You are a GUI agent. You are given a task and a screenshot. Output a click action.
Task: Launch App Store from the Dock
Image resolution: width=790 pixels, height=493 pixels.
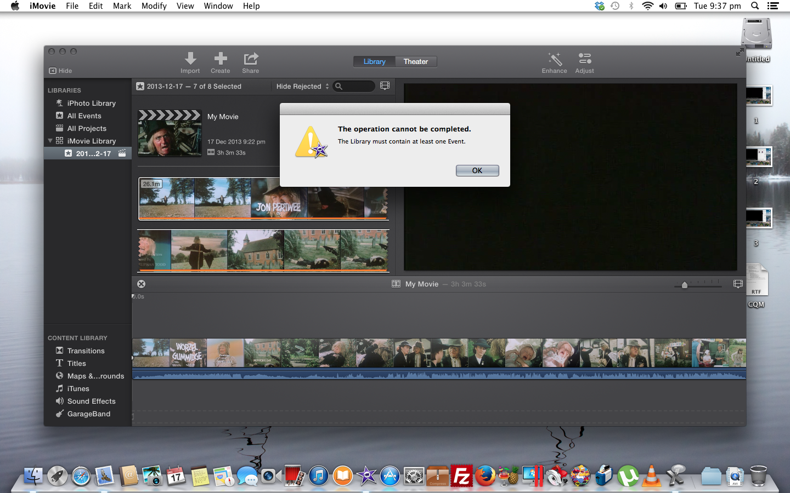click(x=390, y=475)
